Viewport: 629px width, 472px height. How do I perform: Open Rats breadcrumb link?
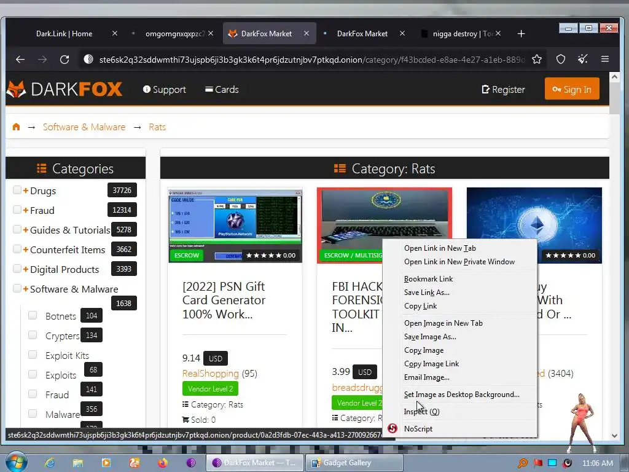[x=157, y=127]
